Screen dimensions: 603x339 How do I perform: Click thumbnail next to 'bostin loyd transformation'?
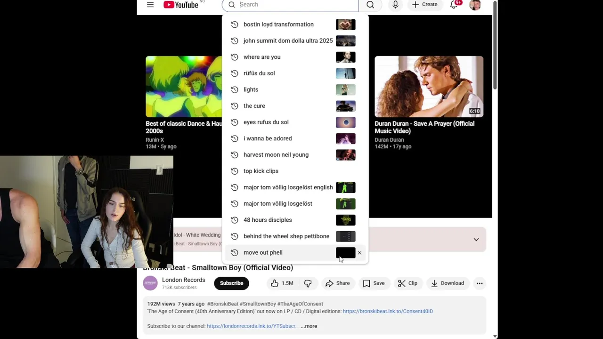point(346,24)
